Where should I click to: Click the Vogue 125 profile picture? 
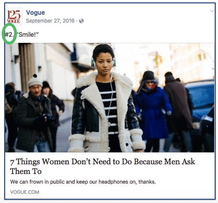coord(14,16)
